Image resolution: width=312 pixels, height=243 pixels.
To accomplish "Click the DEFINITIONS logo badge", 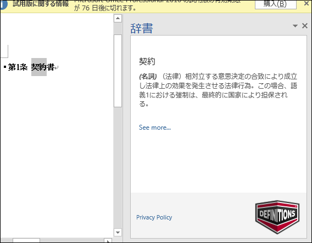I will [277, 217].
